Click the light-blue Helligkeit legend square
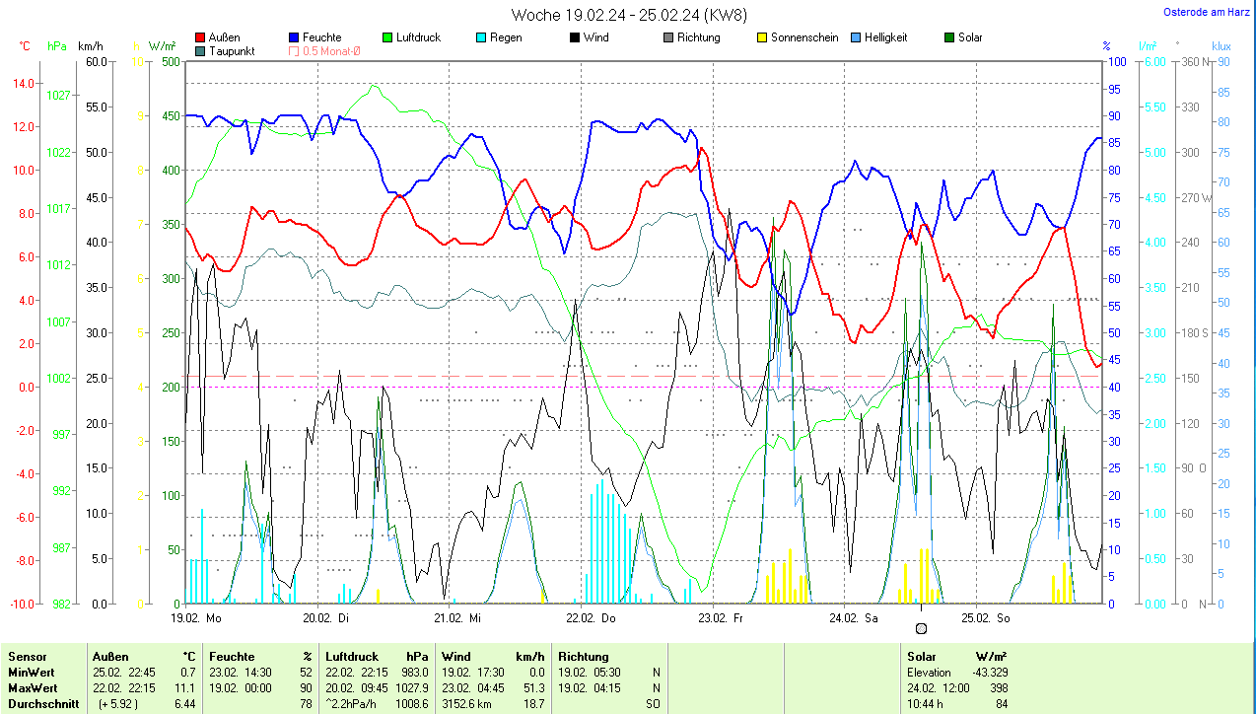This screenshot has width=1256, height=714. pyautogui.click(x=856, y=37)
